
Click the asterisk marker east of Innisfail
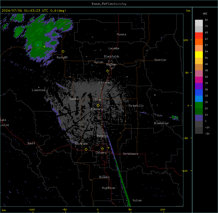127,77
